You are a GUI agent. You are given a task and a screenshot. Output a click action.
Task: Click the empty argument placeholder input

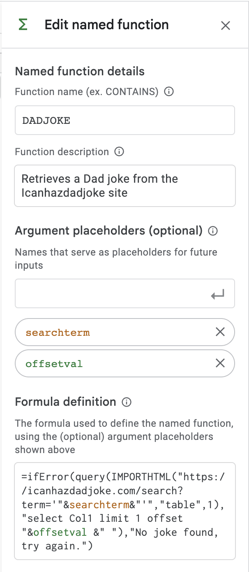(111, 293)
